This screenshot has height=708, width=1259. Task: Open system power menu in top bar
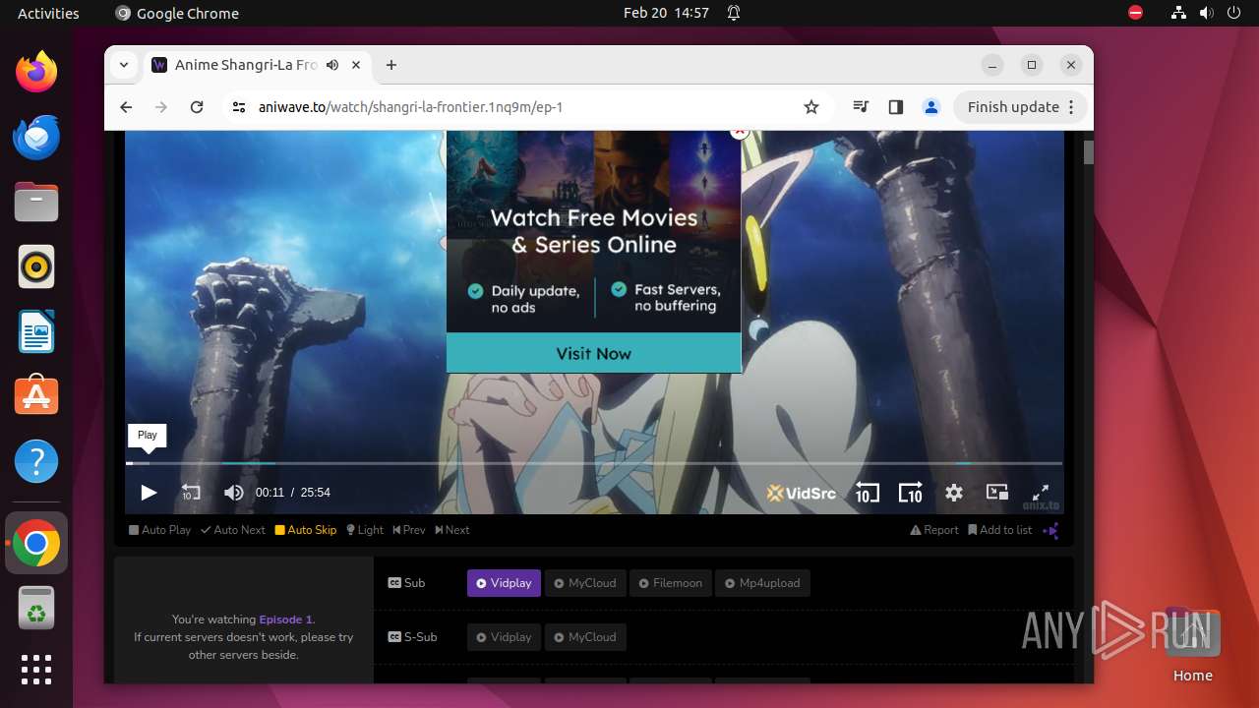(x=1235, y=13)
